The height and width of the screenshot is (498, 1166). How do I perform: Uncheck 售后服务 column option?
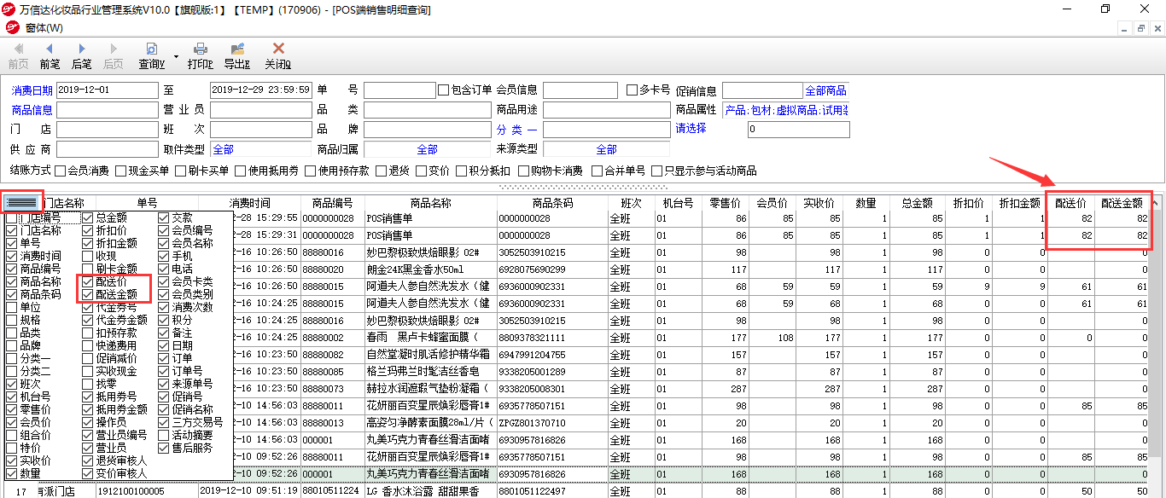pos(164,448)
